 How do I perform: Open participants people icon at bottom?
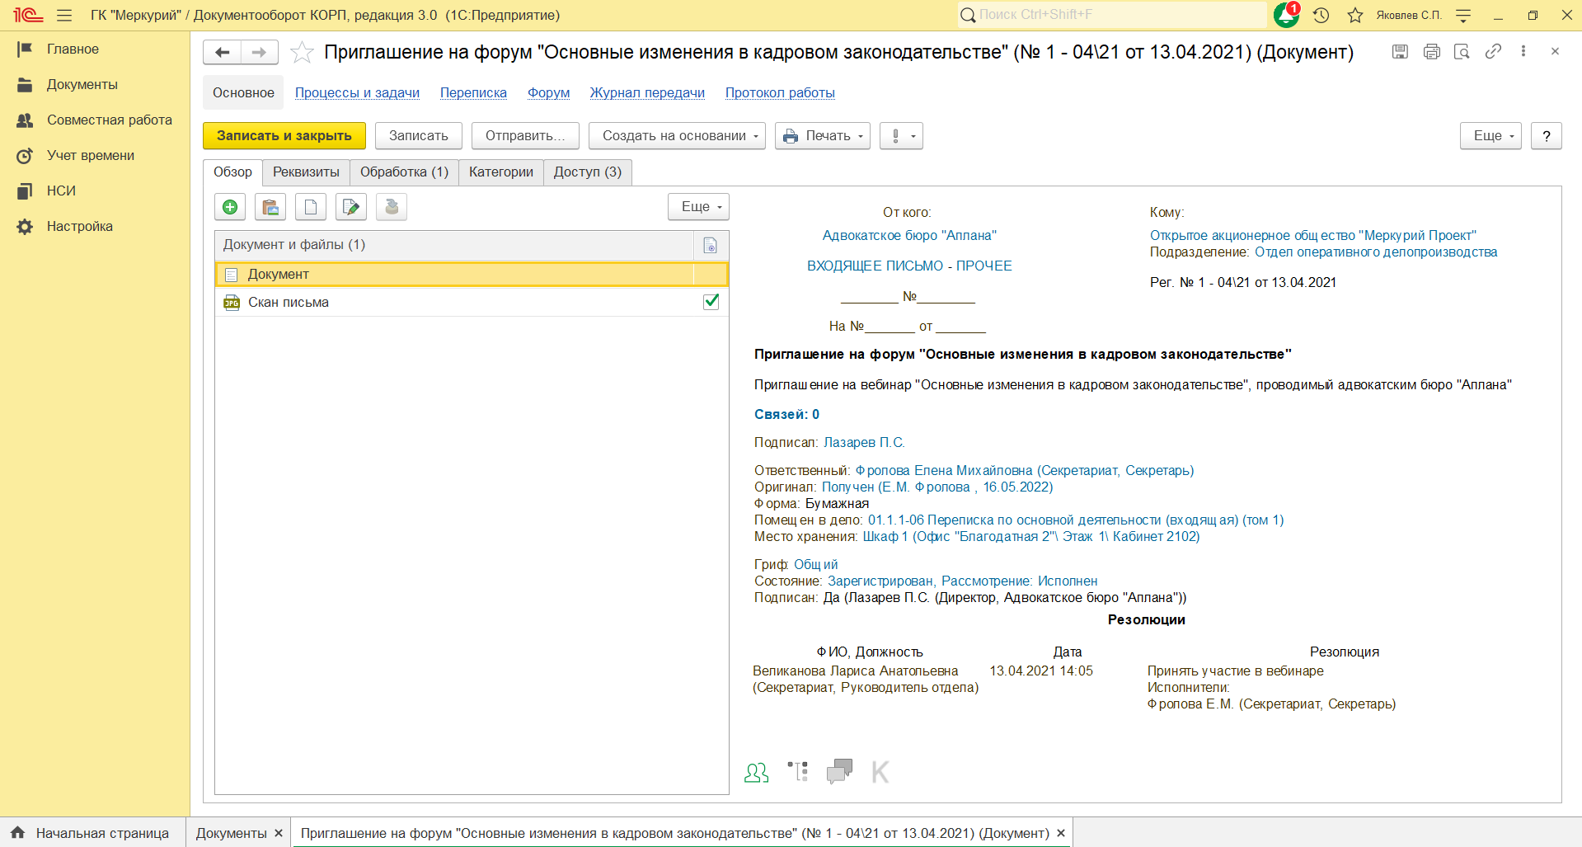pos(756,772)
